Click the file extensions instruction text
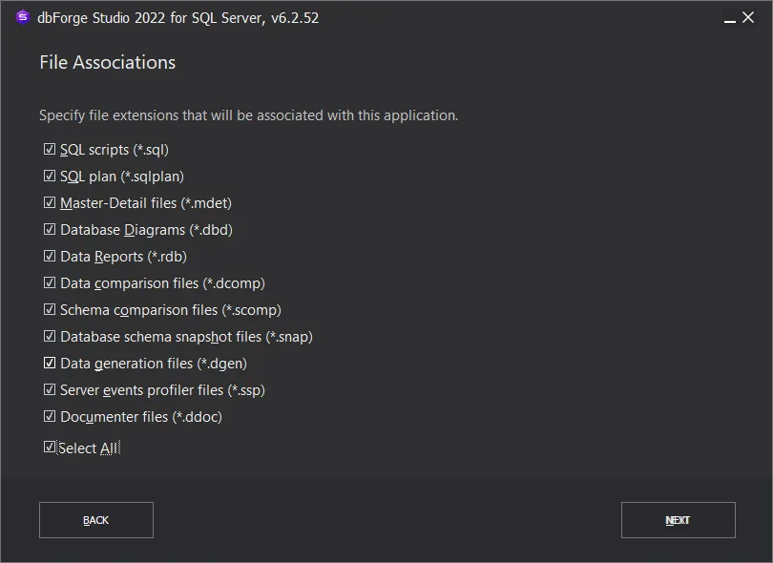 click(248, 115)
